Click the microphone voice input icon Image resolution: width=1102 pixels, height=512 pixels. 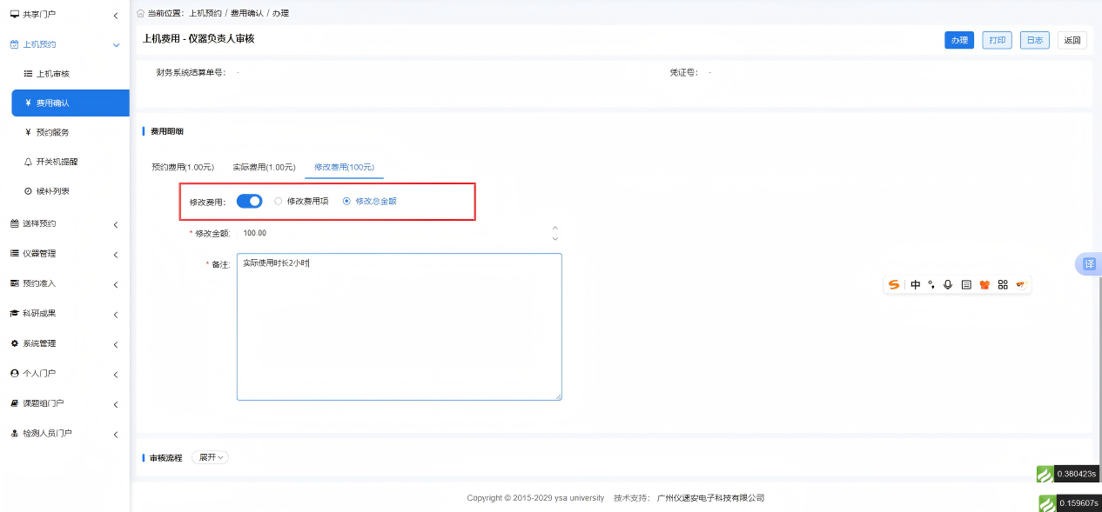point(948,285)
